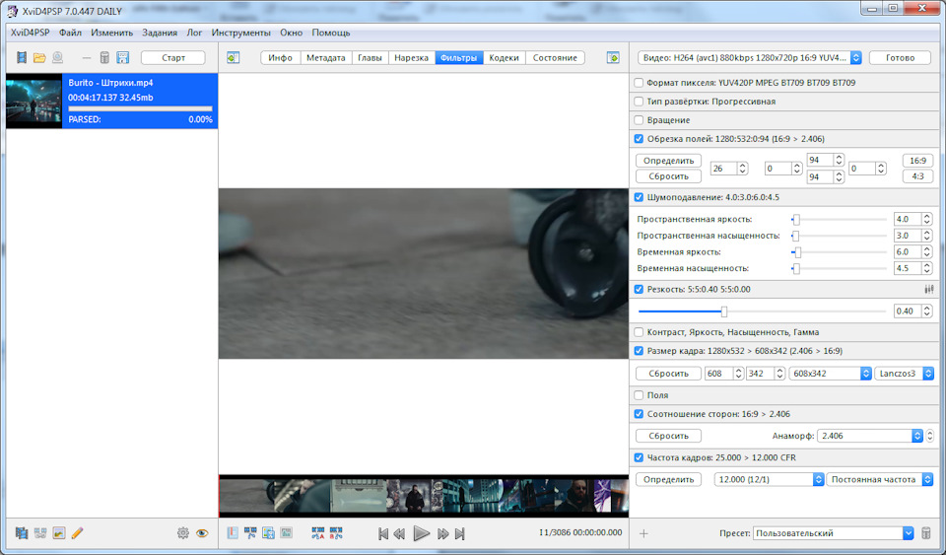Open the Lanczos3 resize method dropdown
This screenshot has height=555, width=946.
click(x=901, y=374)
